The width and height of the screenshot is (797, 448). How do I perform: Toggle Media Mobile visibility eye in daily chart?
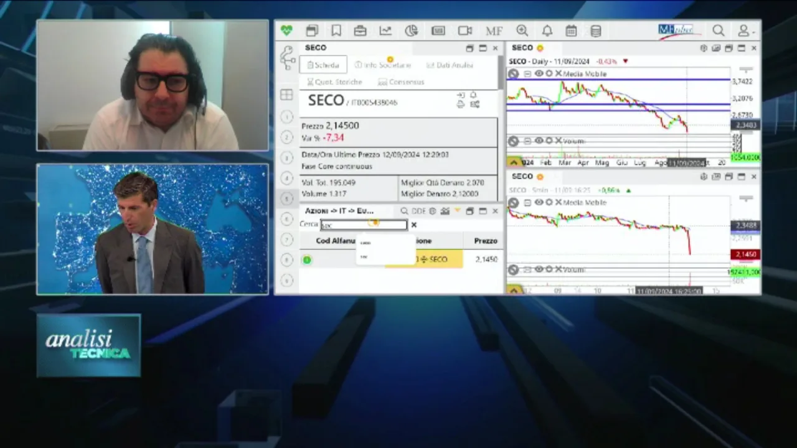[539, 73]
